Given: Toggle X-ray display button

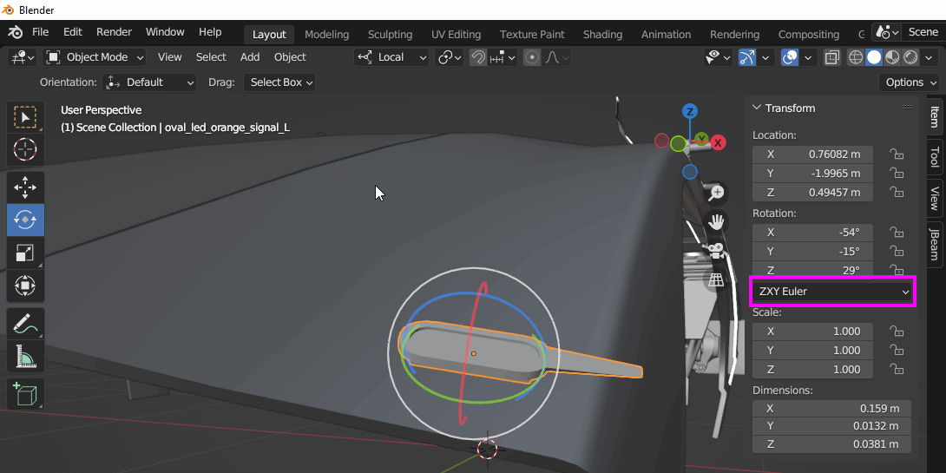Looking at the screenshot, I should tap(832, 57).
